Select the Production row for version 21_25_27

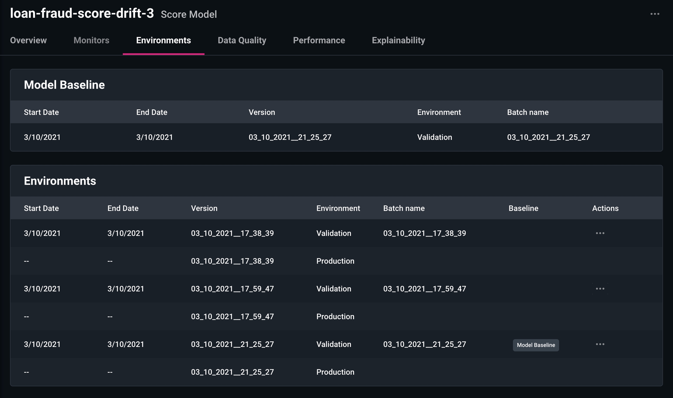point(335,372)
